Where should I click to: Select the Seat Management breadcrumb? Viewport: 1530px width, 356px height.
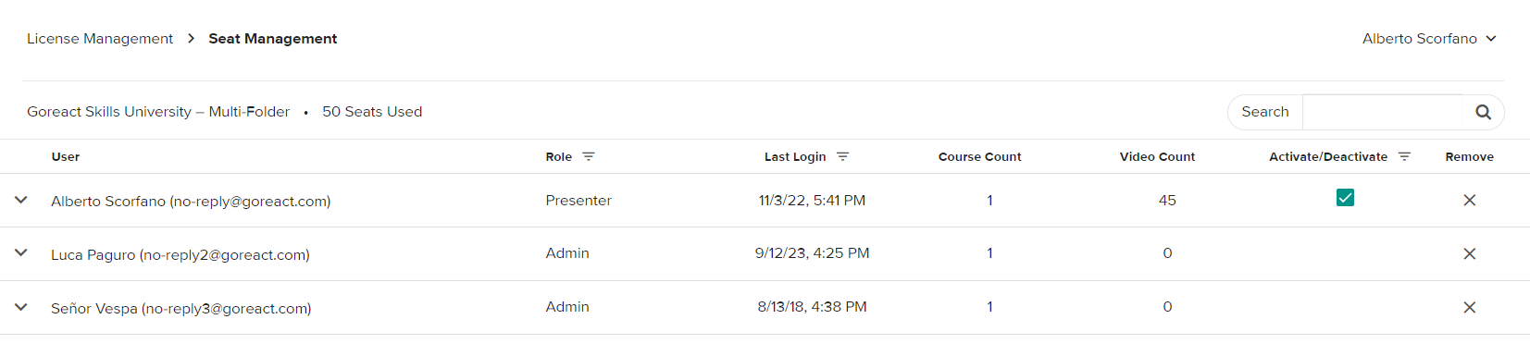[x=272, y=38]
